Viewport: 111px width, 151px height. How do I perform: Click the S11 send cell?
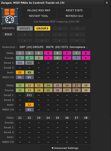click(x=29, y=95)
